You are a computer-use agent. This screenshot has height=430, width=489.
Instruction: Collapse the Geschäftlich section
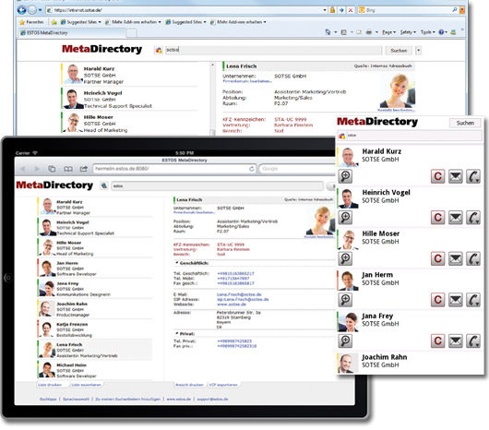click(x=177, y=263)
